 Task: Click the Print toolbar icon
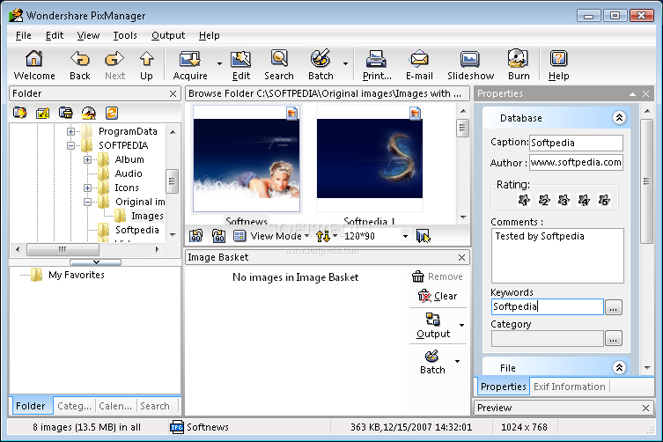376,59
